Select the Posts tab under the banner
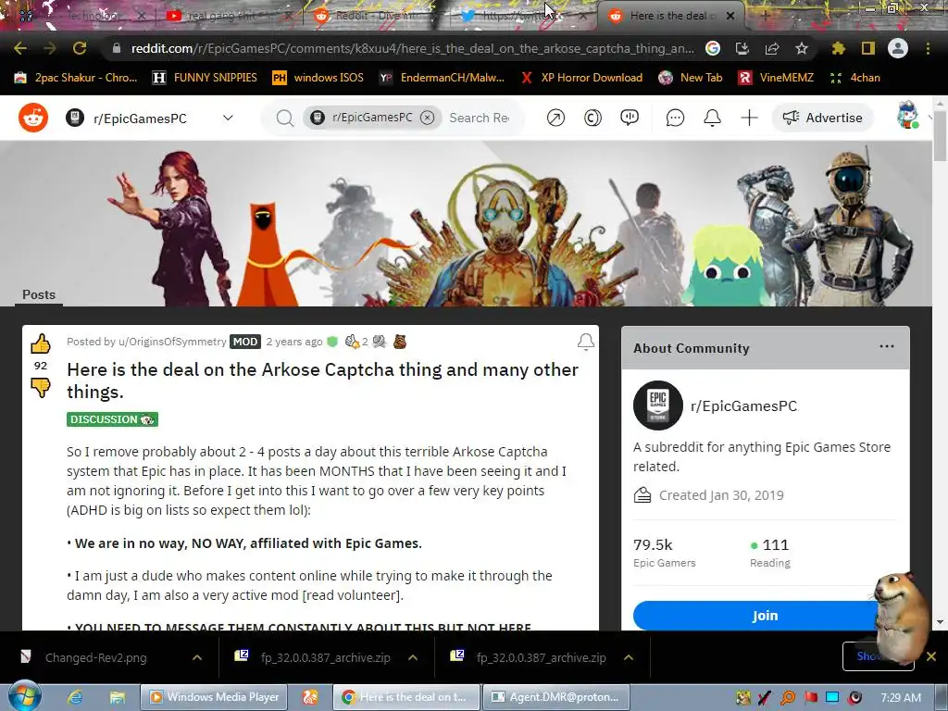Viewport: 948px width, 711px height. [39, 294]
